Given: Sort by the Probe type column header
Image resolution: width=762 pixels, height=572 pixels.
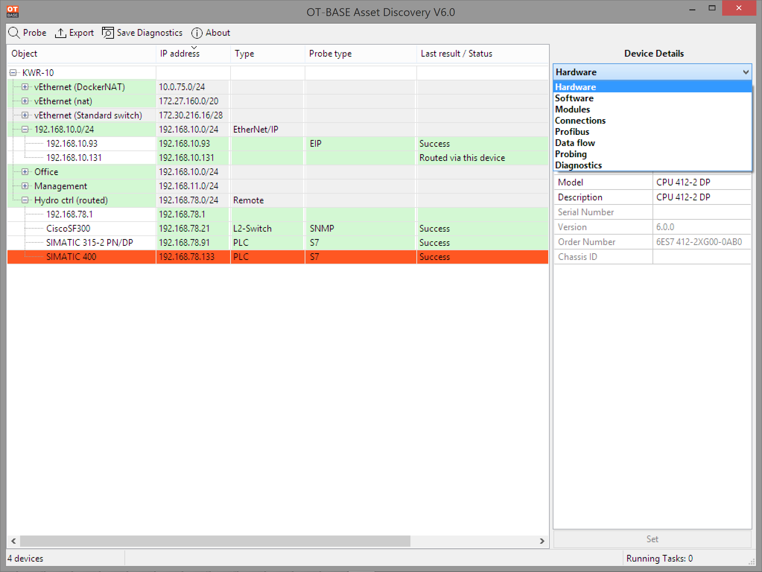Looking at the screenshot, I should pyautogui.click(x=361, y=54).
